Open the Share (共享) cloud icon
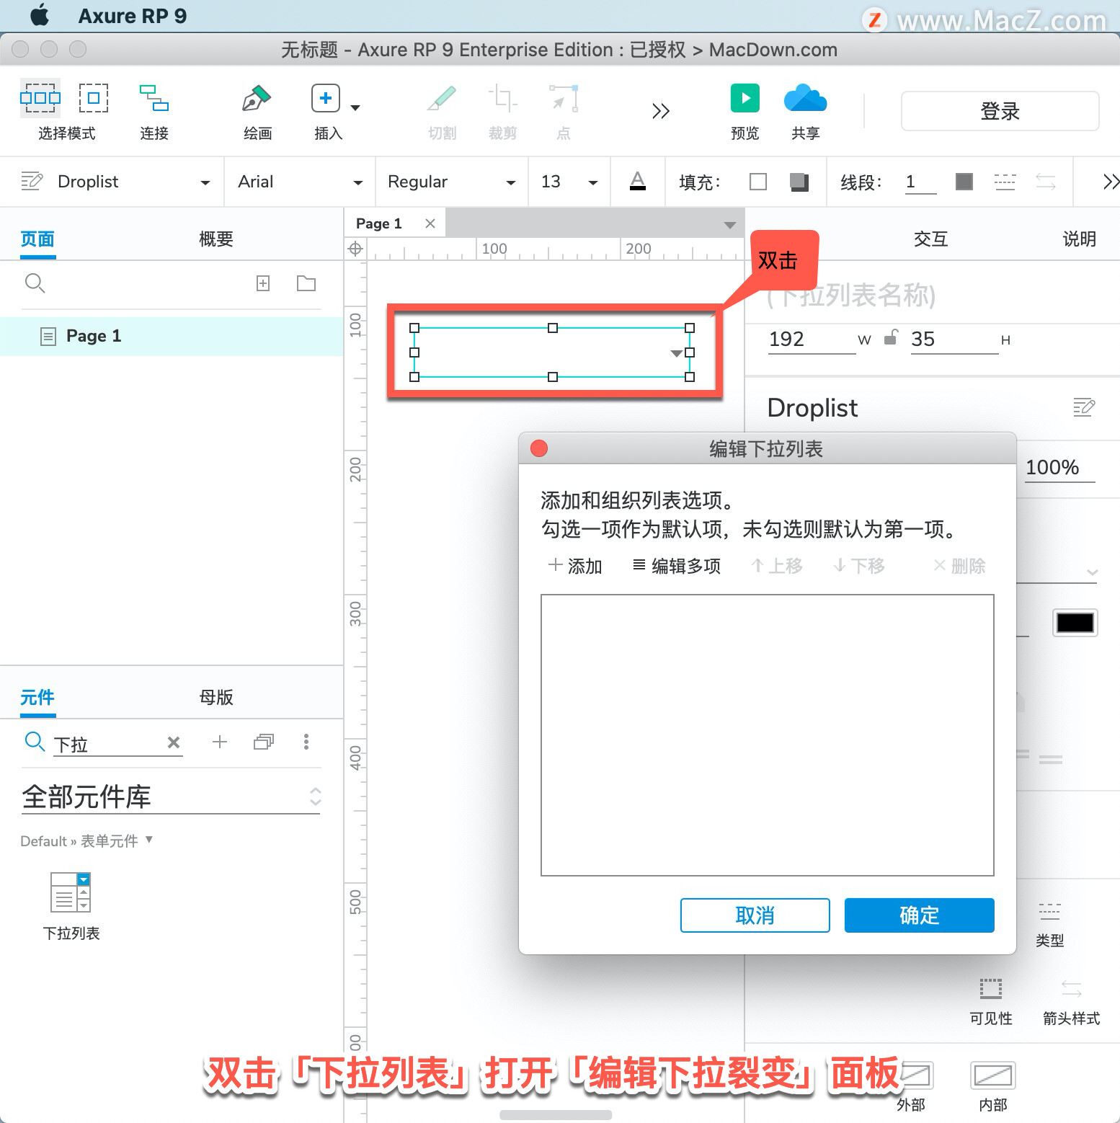 coord(806,98)
